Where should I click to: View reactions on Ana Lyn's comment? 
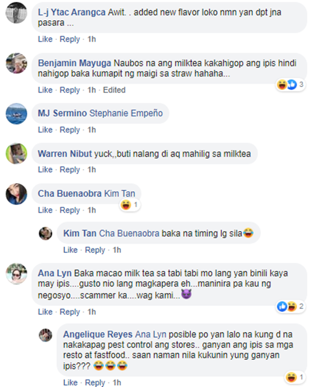coord(290,307)
